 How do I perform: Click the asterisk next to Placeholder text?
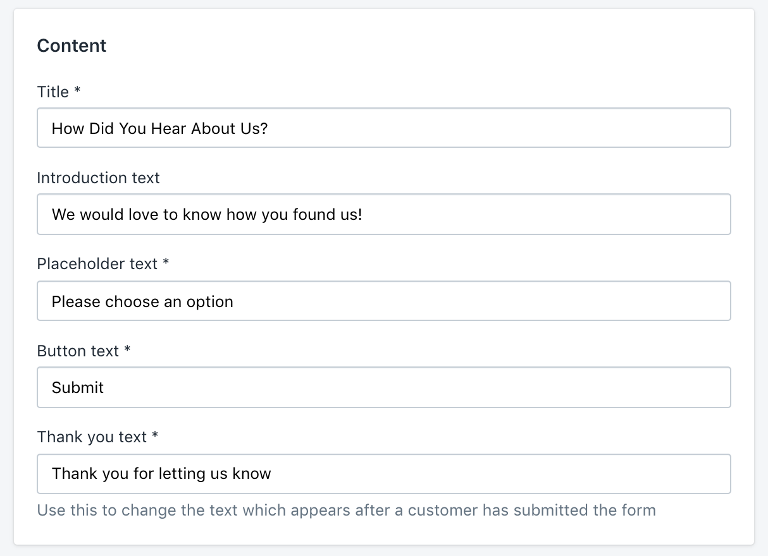(166, 263)
